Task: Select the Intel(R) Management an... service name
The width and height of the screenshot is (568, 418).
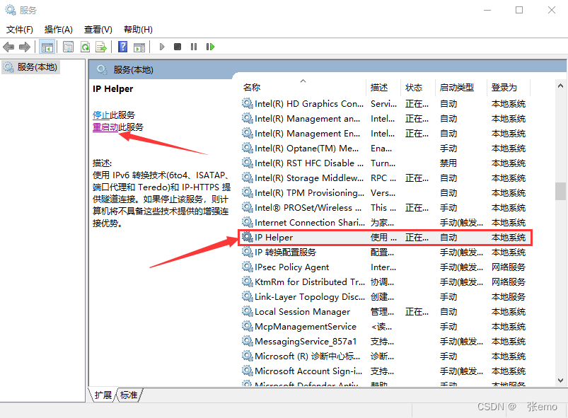Action: pos(307,118)
